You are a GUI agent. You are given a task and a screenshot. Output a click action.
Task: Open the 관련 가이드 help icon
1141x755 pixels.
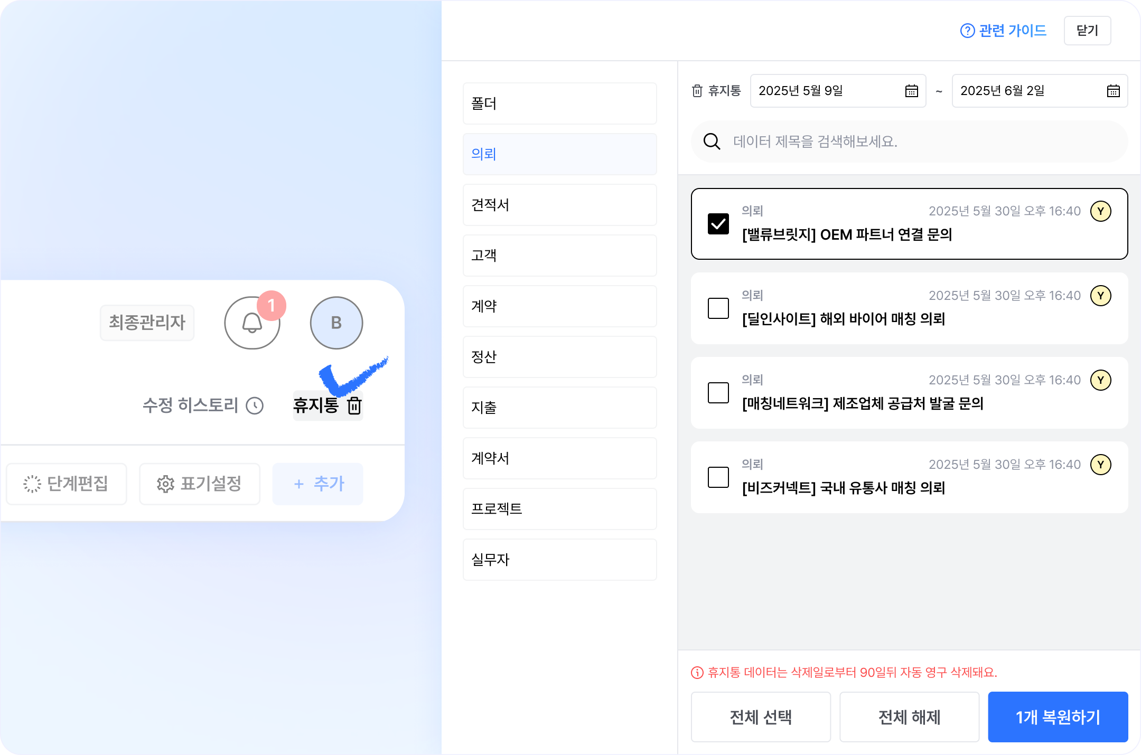967,31
